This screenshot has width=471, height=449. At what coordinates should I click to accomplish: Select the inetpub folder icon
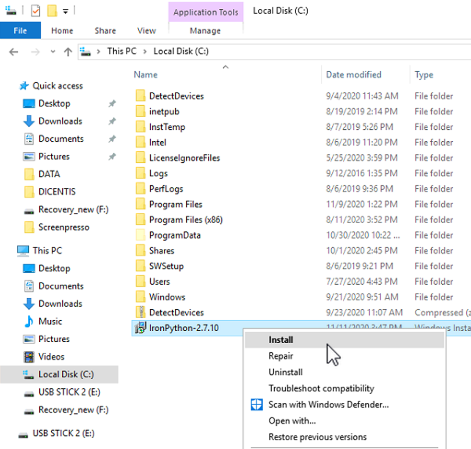coord(141,111)
